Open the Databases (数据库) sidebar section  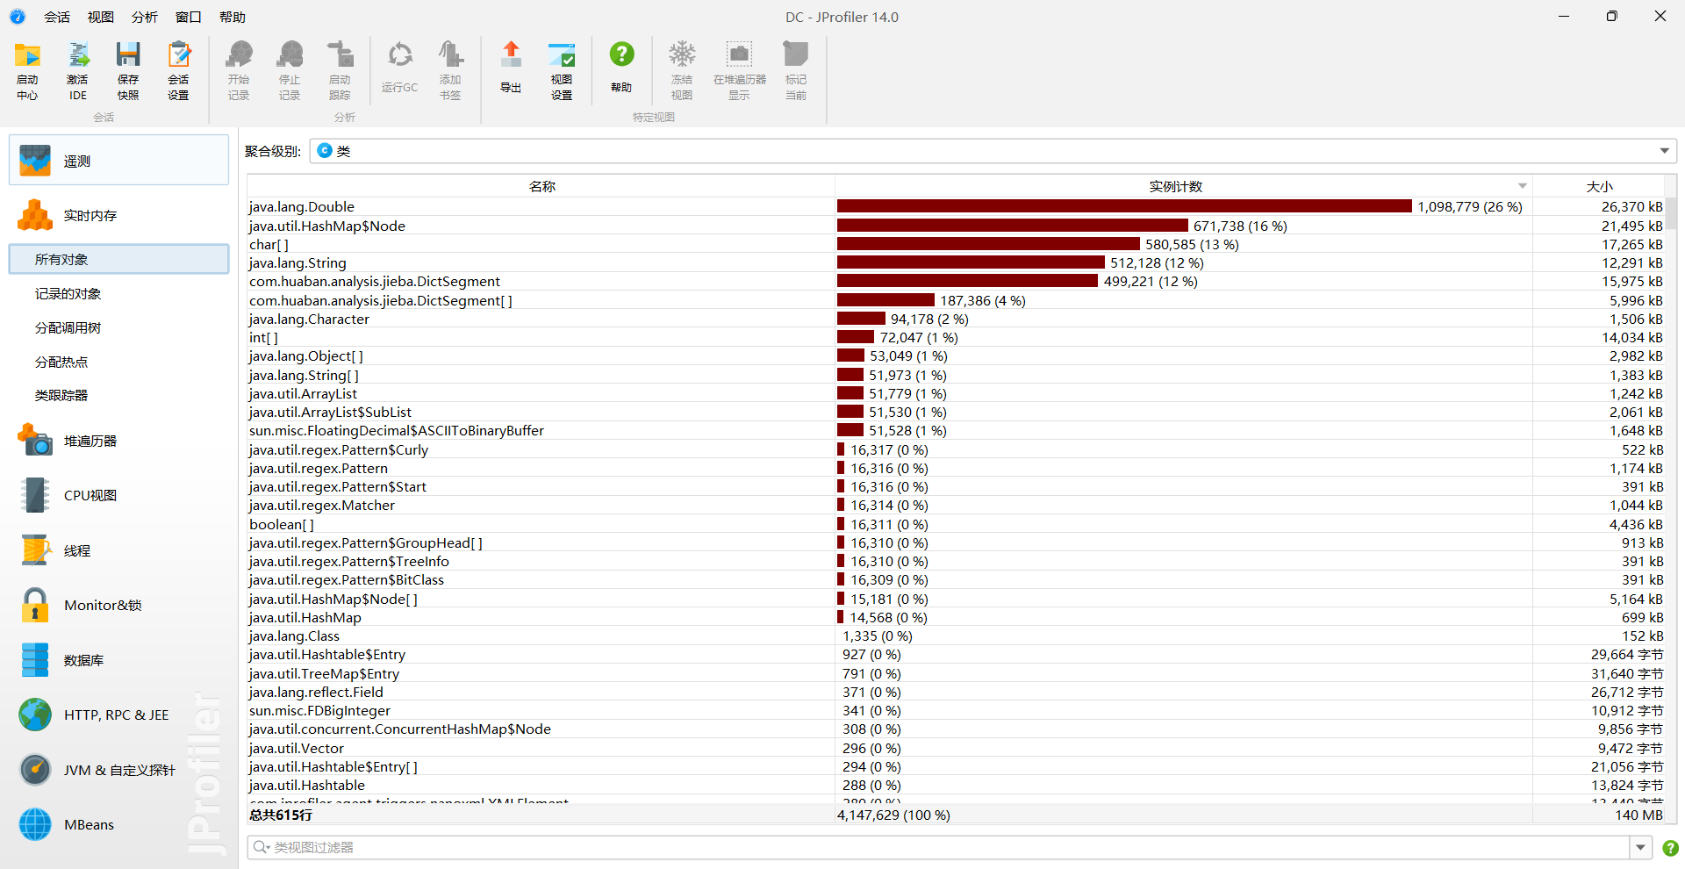pos(119,660)
